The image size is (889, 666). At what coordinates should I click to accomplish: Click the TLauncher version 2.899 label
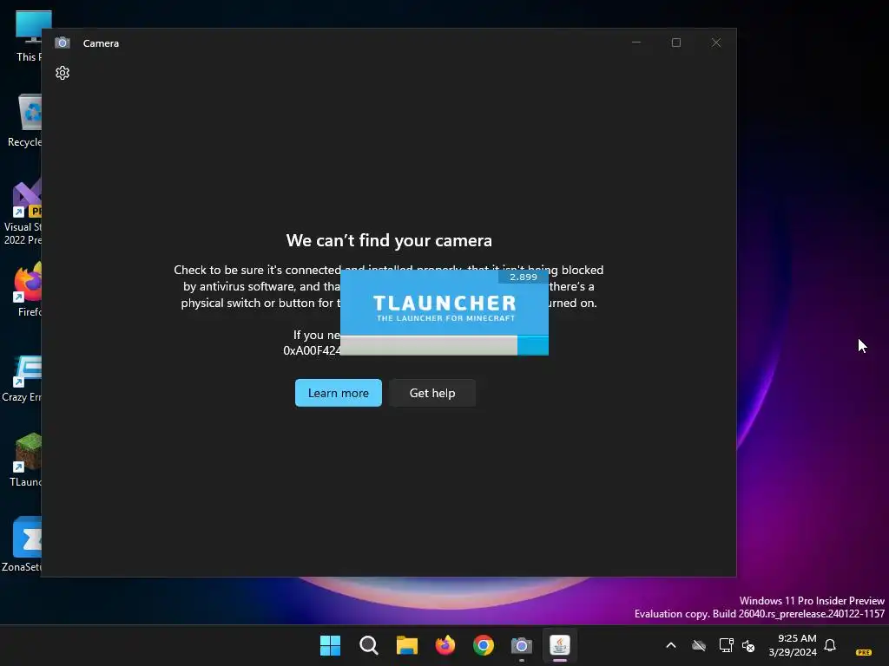pos(524,277)
